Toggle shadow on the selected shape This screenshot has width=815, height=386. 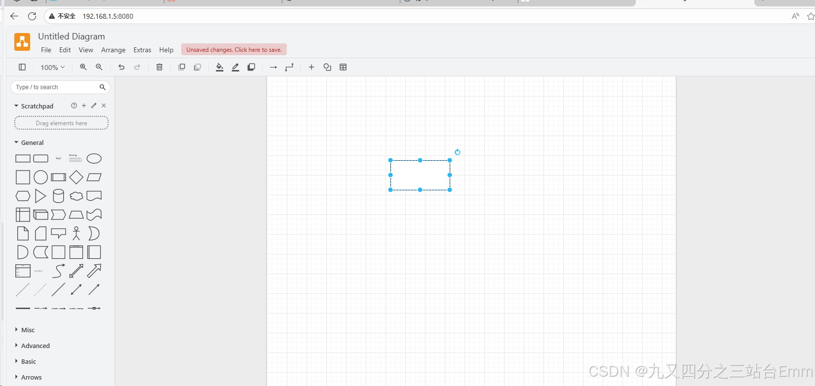pyautogui.click(x=251, y=67)
